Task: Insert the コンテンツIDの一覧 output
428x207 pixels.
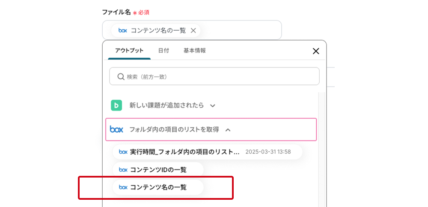Action: (158, 170)
